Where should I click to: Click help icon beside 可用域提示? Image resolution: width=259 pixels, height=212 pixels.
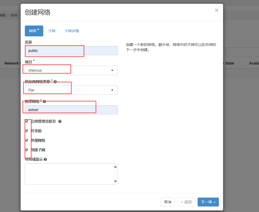pos(45,159)
